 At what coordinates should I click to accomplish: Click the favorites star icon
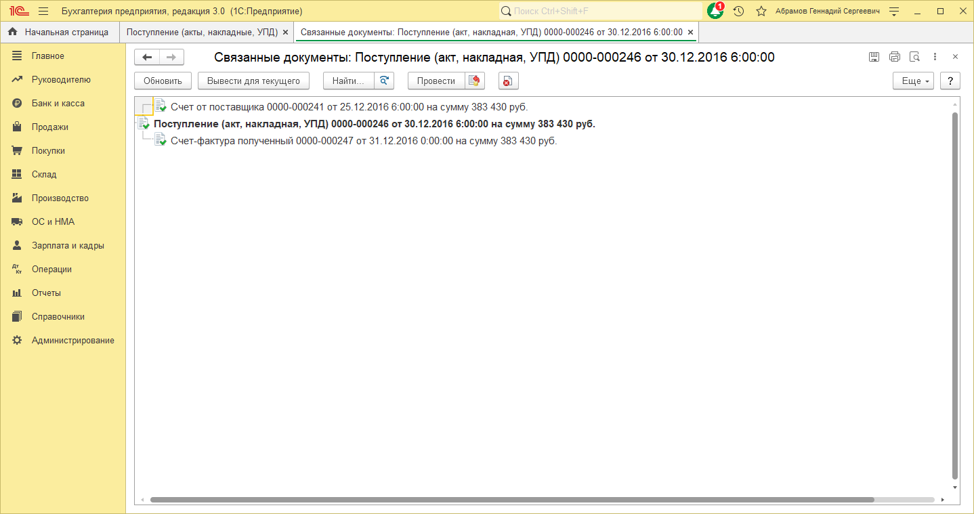click(761, 12)
